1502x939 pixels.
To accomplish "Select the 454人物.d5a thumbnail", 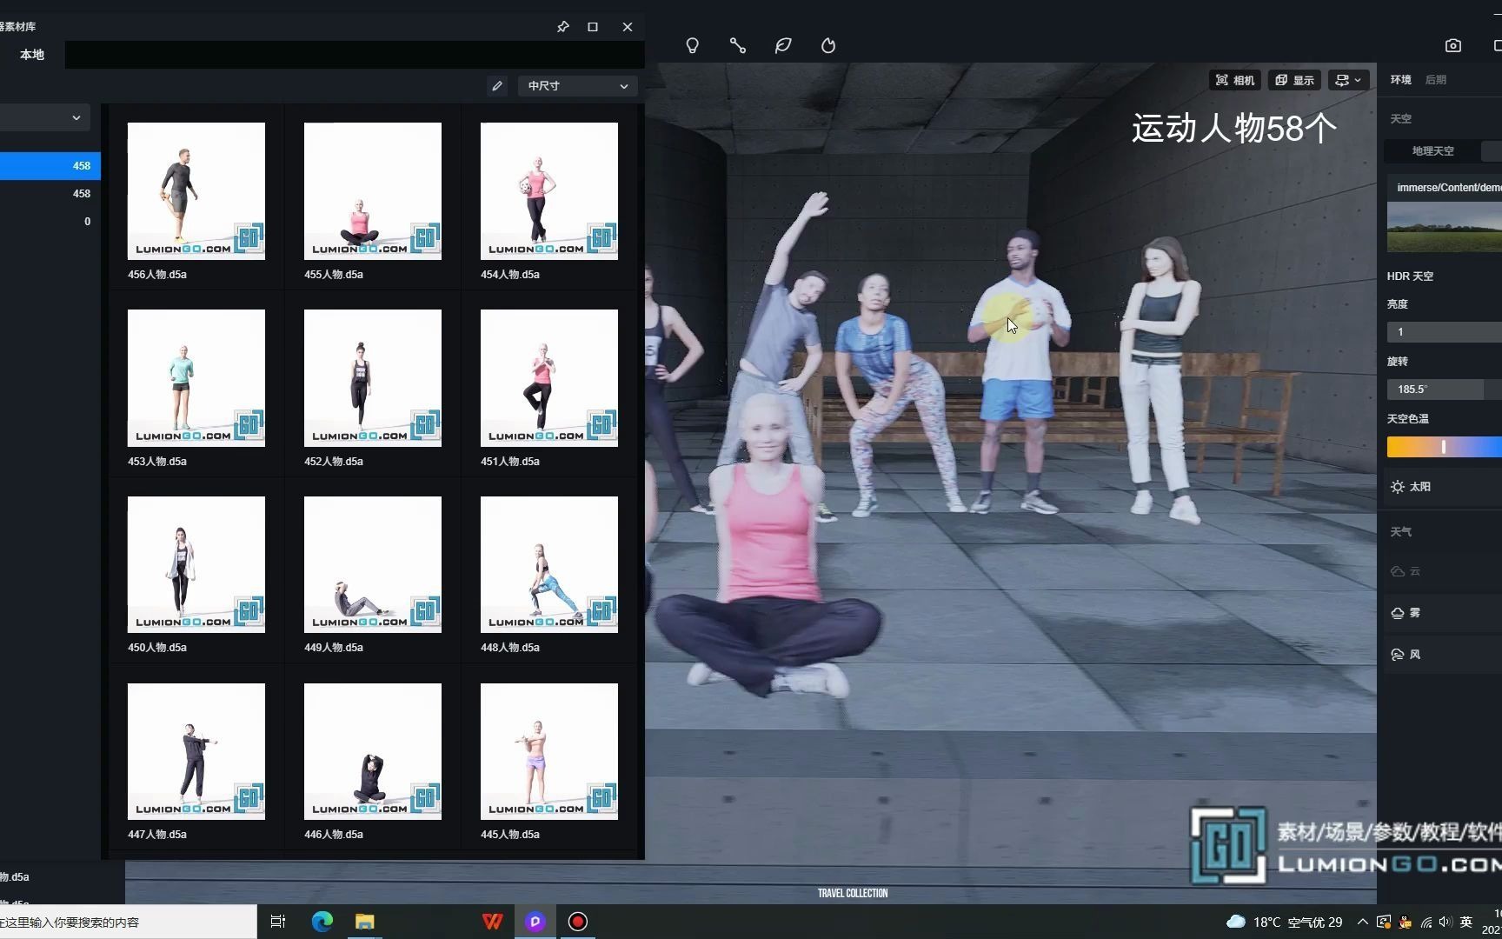I will point(549,190).
